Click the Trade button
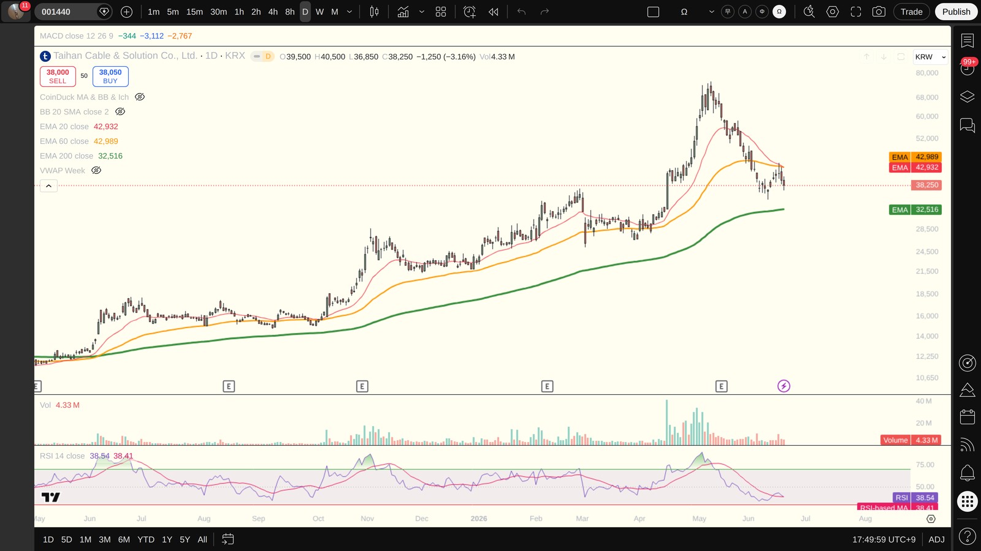This screenshot has width=981, height=551. [x=911, y=12]
